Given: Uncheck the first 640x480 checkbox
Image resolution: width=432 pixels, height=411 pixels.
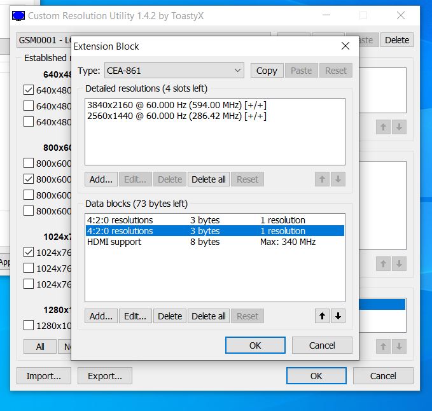Looking at the screenshot, I should point(29,90).
